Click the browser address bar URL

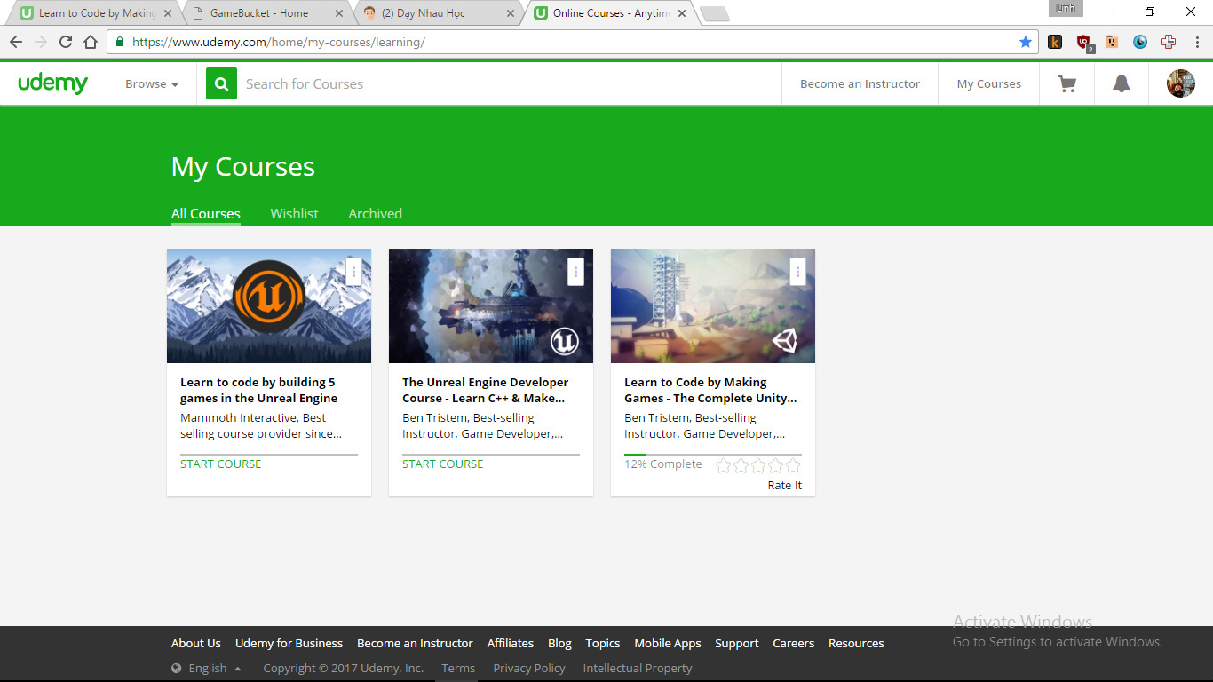pos(279,42)
